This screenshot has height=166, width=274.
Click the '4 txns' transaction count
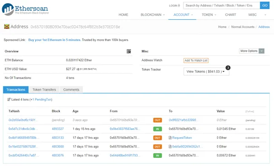pos(70,78)
